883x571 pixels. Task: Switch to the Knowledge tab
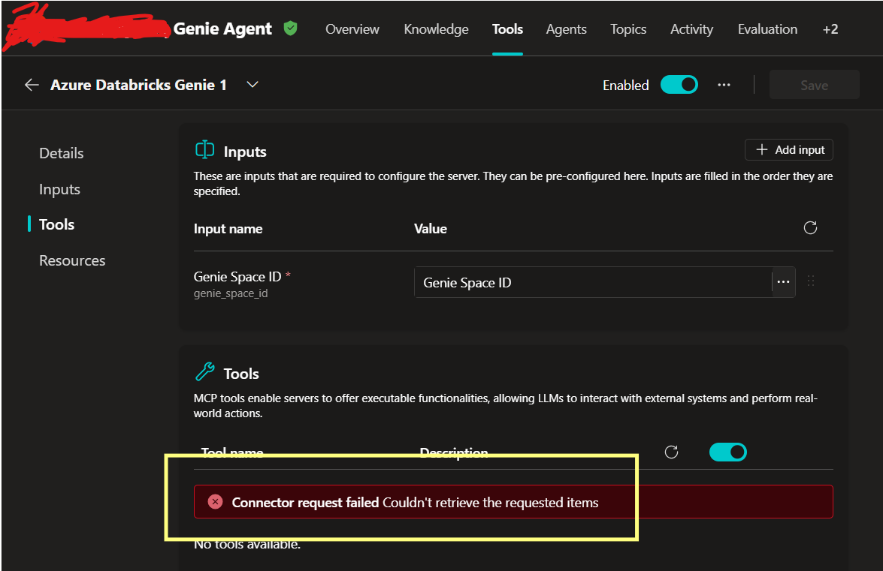pos(436,29)
